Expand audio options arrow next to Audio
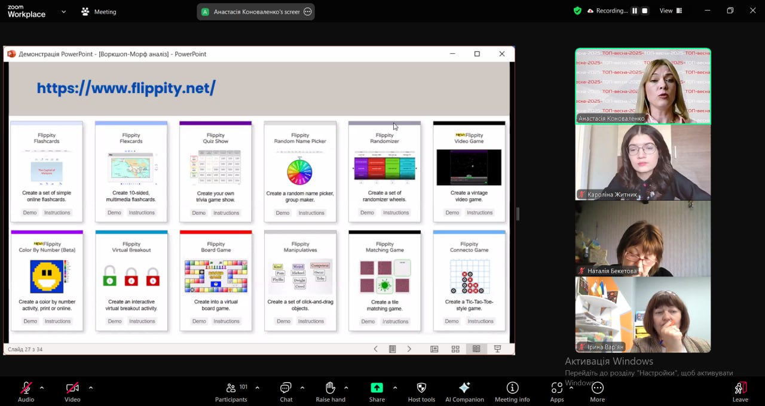 click(x=42, y=387)
